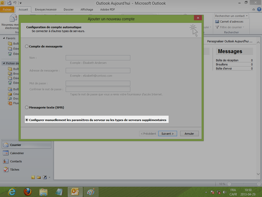Select the Configurer manuellement les paramètres radio button
Image resolution: width=262 pixels, height=197 pixels.
27,120
